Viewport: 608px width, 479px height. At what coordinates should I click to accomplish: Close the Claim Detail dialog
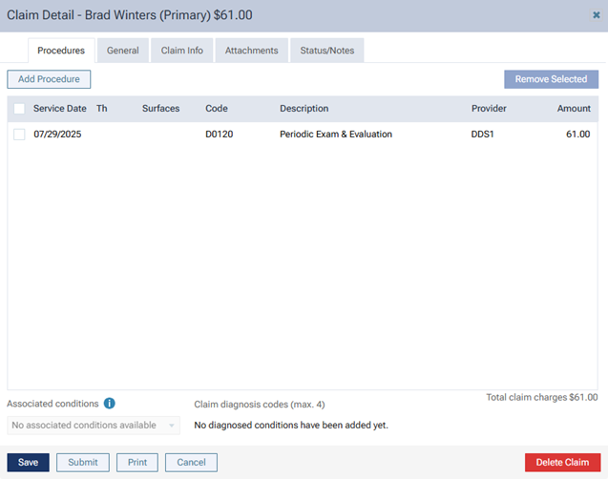coord(597,15)
